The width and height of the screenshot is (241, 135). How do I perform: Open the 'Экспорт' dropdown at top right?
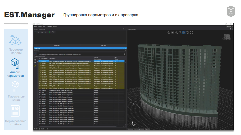tap(229, 26)
